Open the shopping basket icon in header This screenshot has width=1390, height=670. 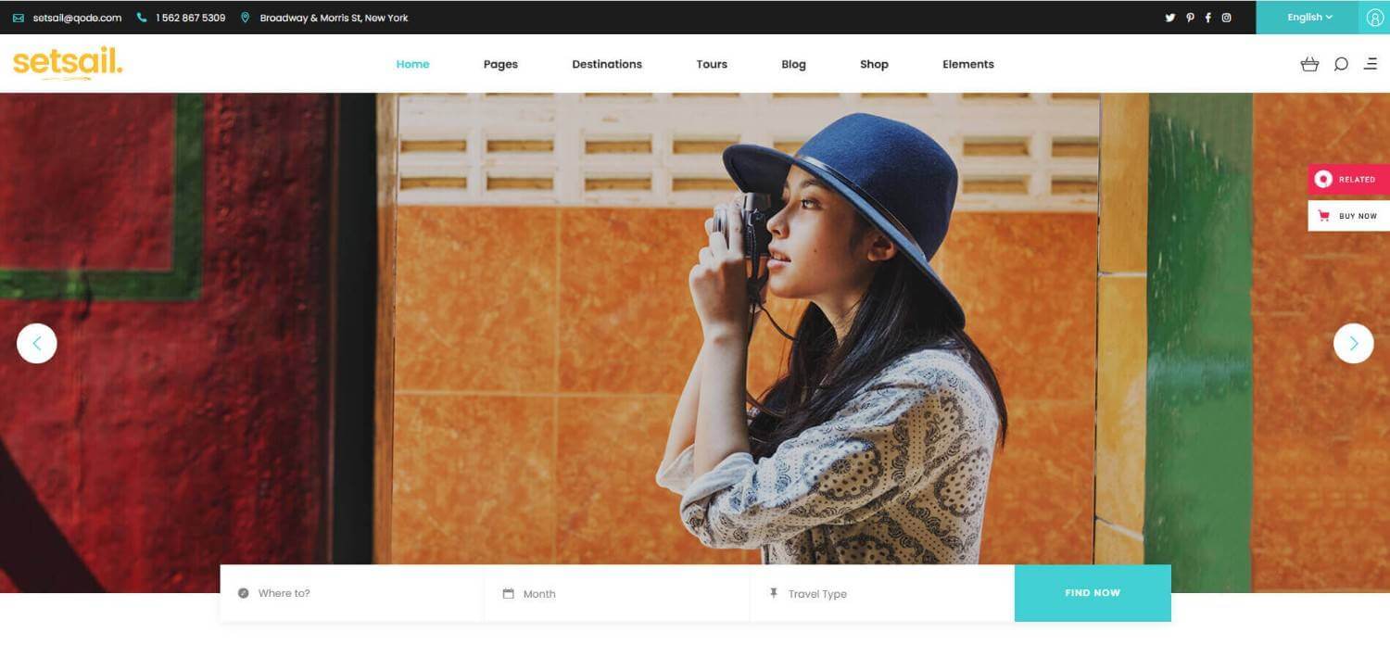point(1310,64)
